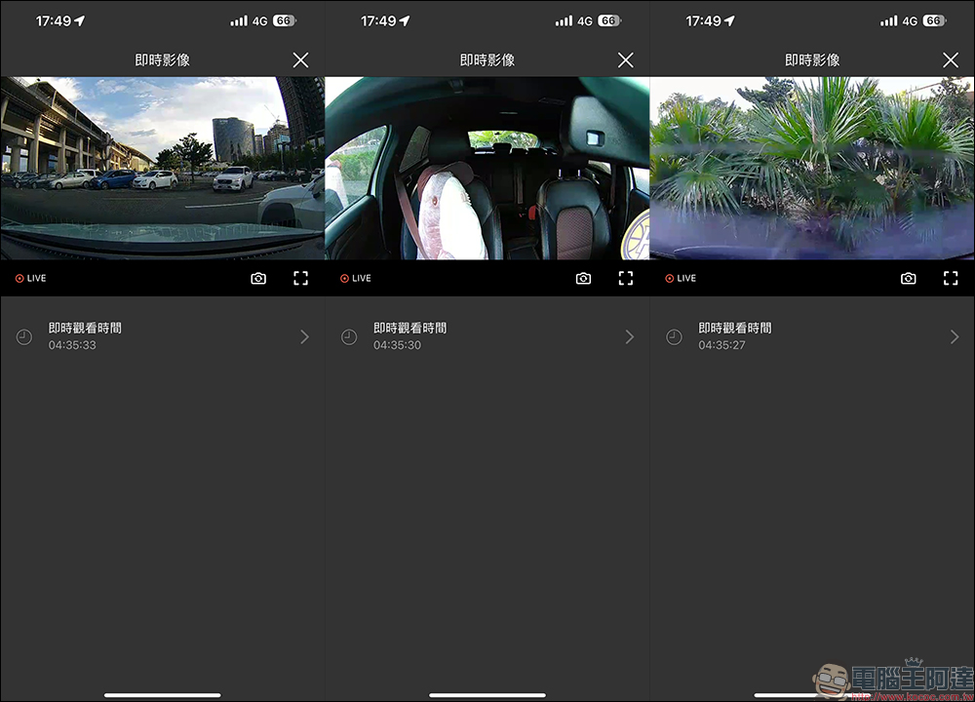Image resolution: width=975 pixels, height=702 pixels.
Task: Open 即時觀看時間 showing 04:35:30
Action: coord(409,336)
